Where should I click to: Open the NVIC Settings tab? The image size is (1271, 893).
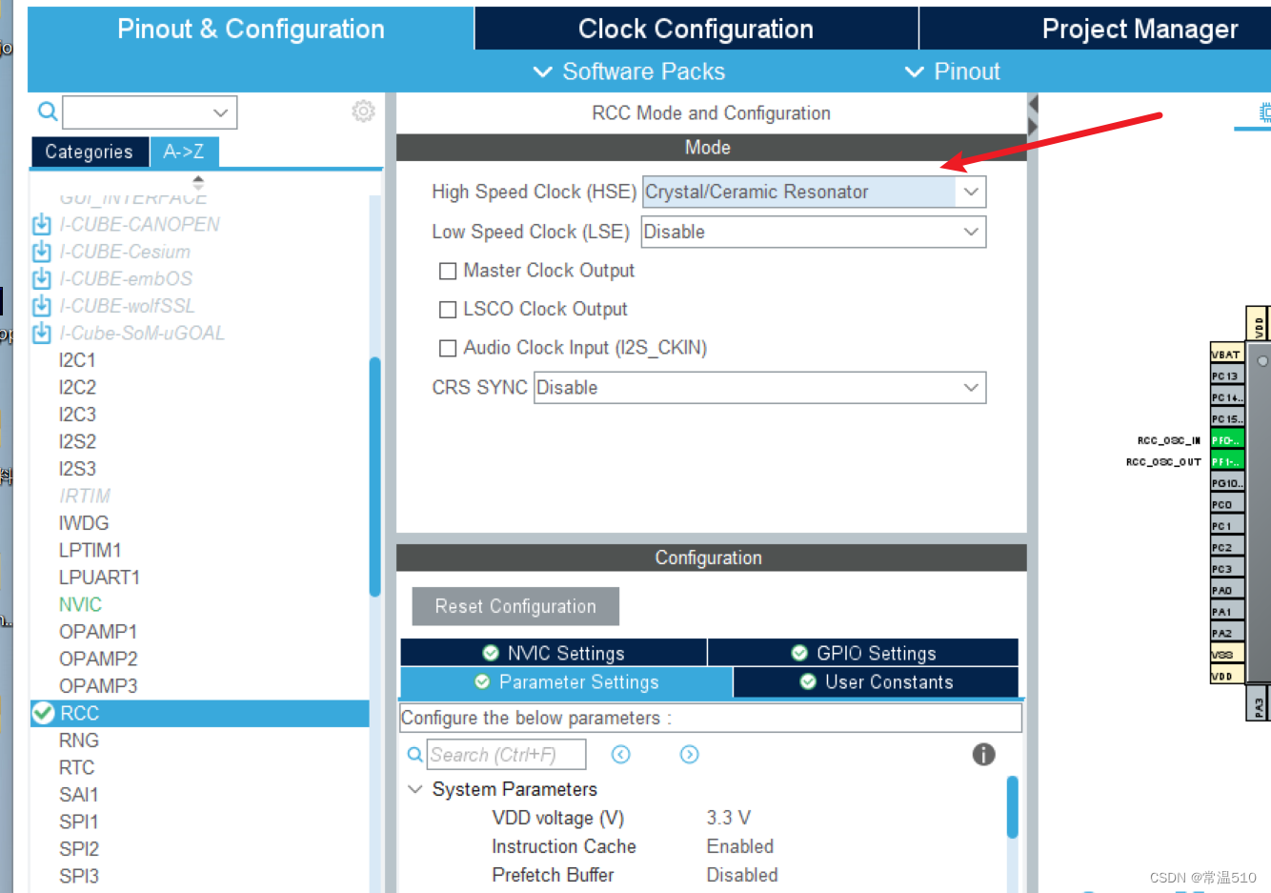[554, 653]
